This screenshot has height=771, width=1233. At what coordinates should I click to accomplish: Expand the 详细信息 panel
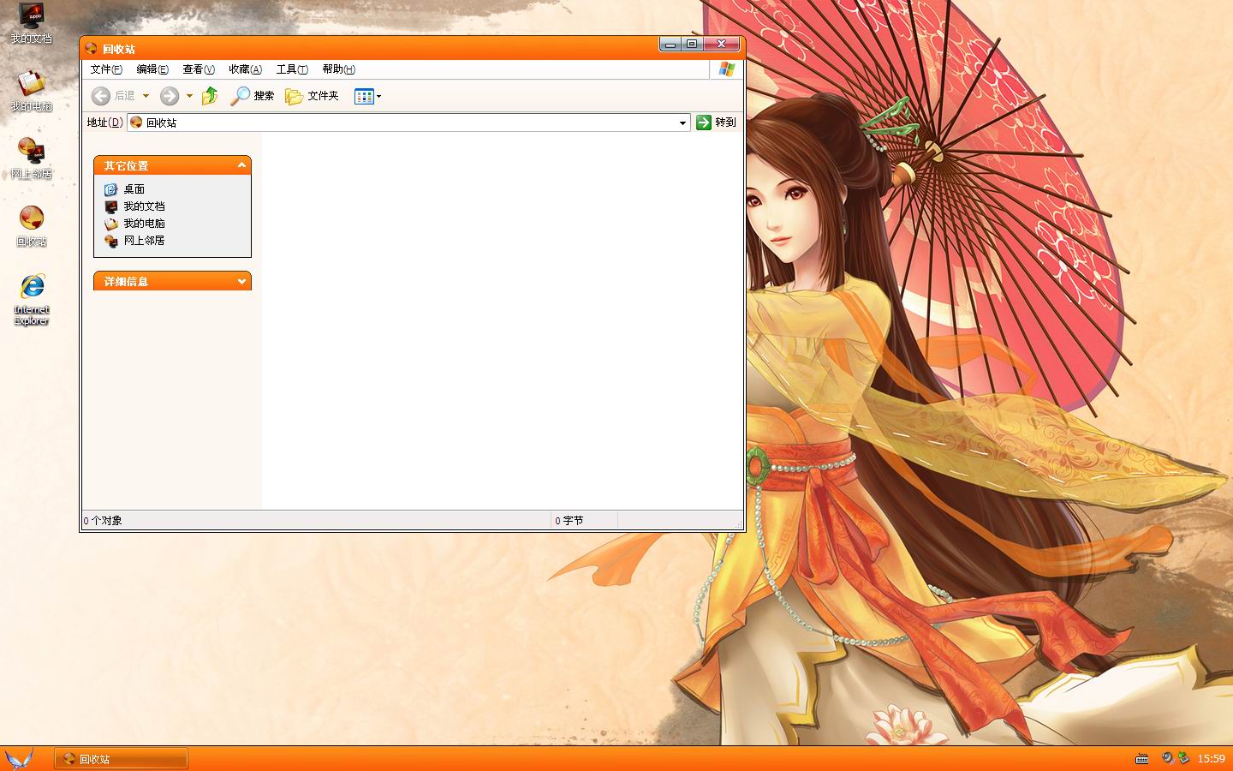point(241,281)
